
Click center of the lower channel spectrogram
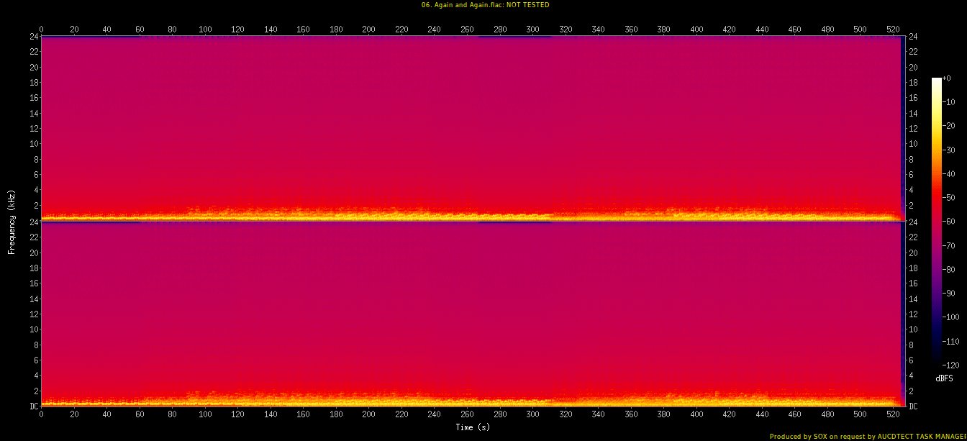tap(471, 314)
